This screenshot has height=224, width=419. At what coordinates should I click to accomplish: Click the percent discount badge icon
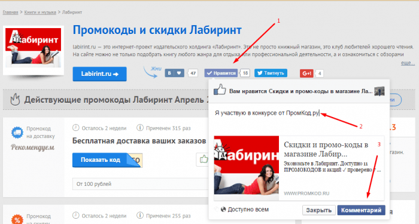[x=17, y=219]
